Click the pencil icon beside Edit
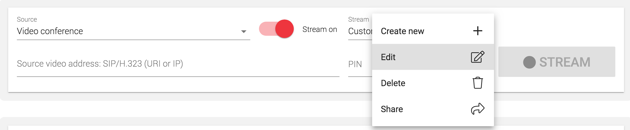This screenshot has height=130, width=630. [478, 57]
